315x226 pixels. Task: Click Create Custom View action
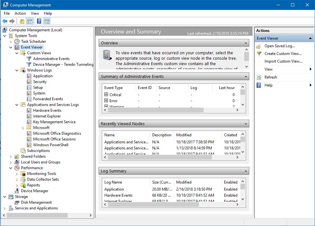coord(283,54)
